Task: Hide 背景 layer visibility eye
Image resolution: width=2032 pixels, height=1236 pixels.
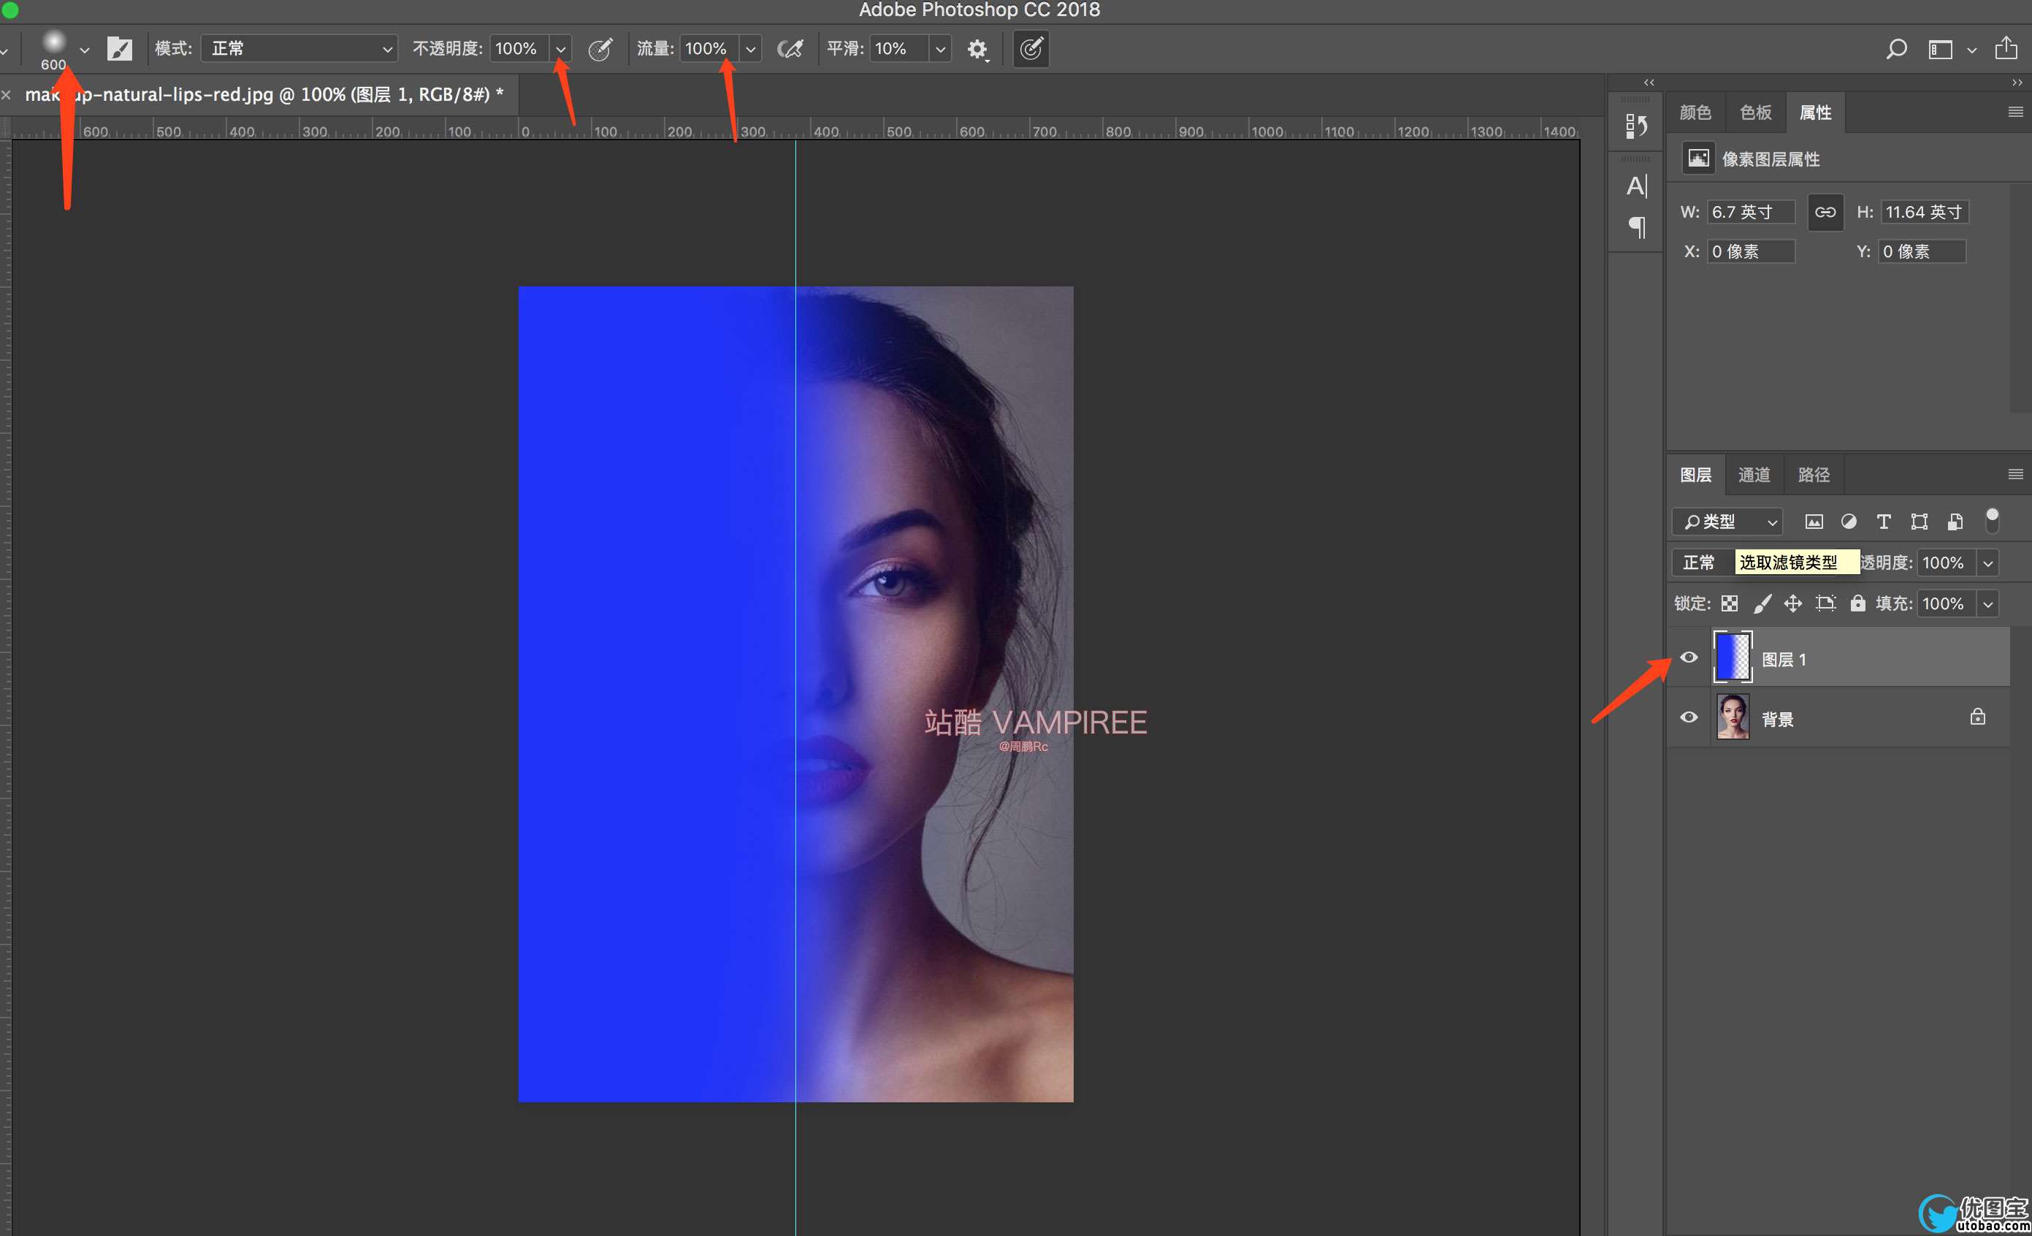Action: tap(1689, 717)
